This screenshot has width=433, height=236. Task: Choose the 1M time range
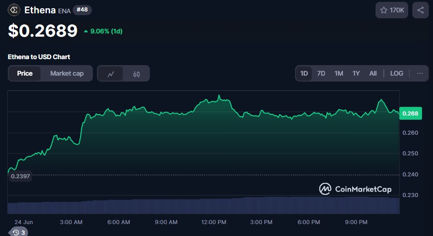coord(339,73)
